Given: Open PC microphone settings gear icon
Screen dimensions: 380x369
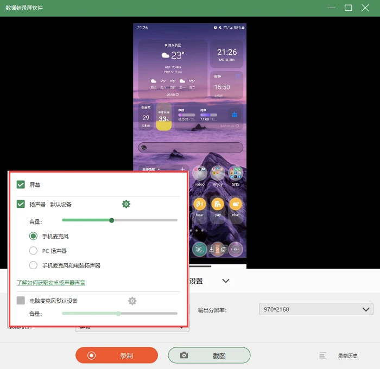Looking at the screenshot, I should [x=132, y=301].
